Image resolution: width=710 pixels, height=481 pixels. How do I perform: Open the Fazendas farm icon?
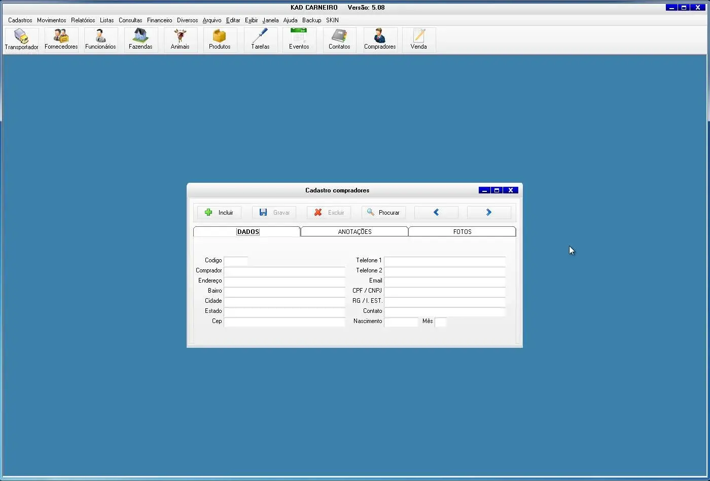tap(140, 39)
